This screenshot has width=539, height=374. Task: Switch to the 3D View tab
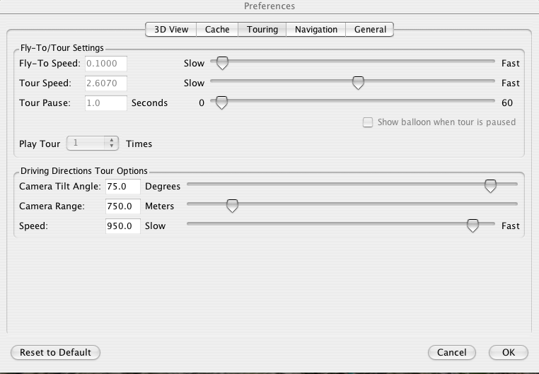pyautogui.click(x=170, y=29)
